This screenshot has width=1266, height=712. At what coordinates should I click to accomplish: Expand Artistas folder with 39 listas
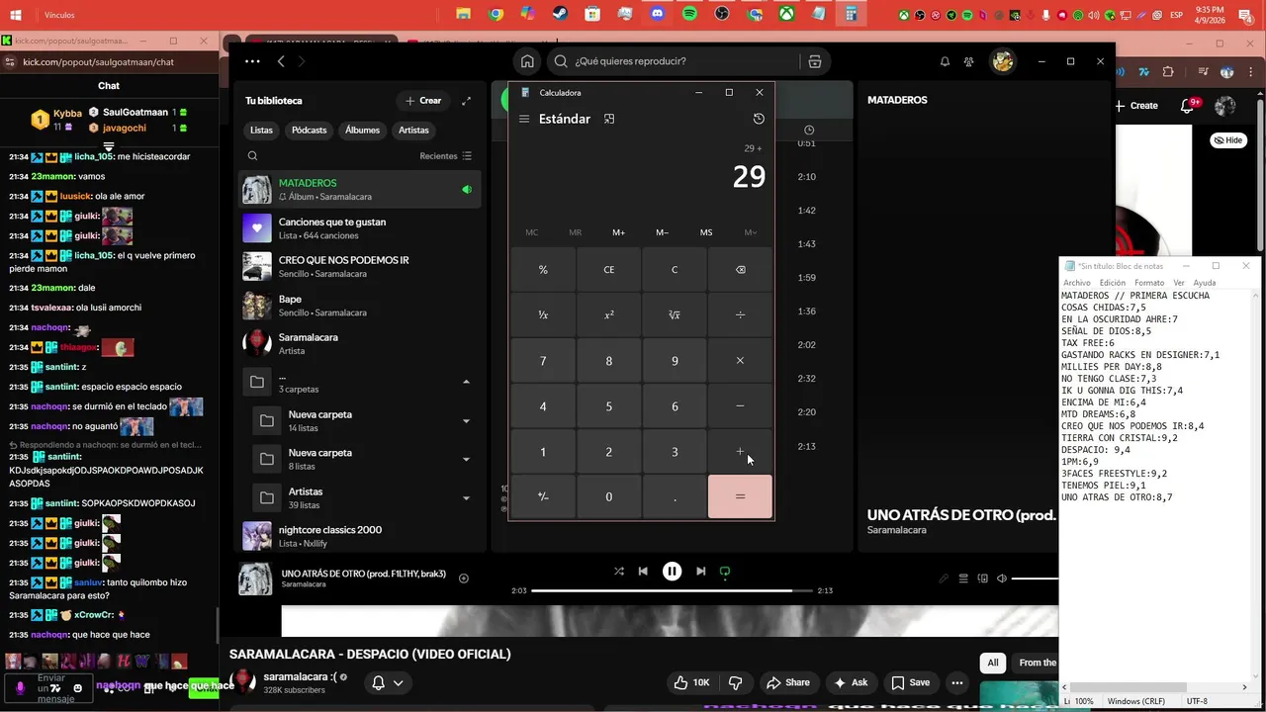(466, 498)
